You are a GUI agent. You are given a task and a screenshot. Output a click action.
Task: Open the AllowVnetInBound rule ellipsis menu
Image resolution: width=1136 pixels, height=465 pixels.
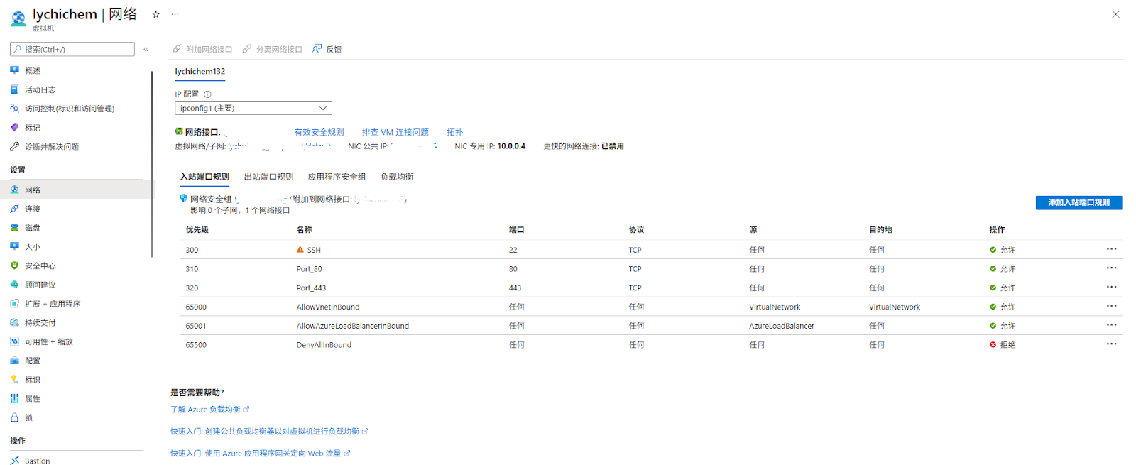[x=1111, y=307]
